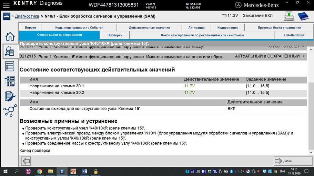Open the control unit grid sidebar icon
Image resolution: width=314 pixels, height=176 pixels.
point(10,81)
